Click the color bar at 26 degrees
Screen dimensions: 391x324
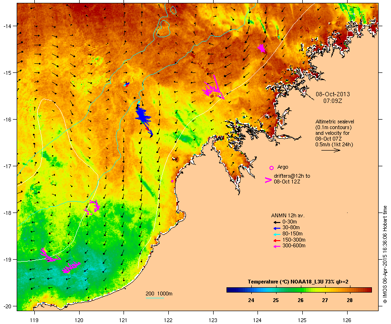[x=300, y=290]
